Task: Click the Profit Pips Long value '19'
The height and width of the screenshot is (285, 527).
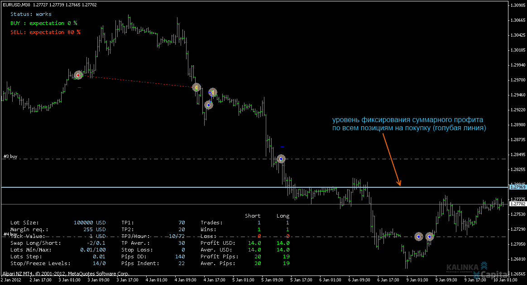Action: pos(286,256)
